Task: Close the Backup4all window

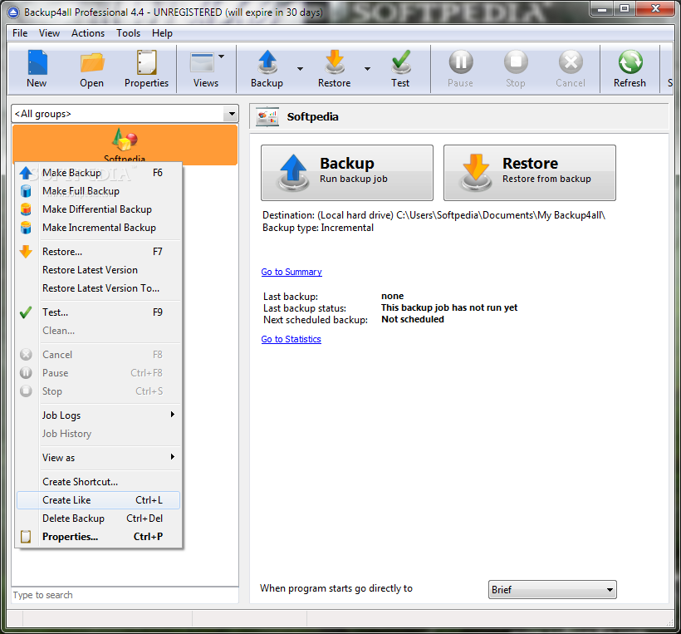Action: 656,9
